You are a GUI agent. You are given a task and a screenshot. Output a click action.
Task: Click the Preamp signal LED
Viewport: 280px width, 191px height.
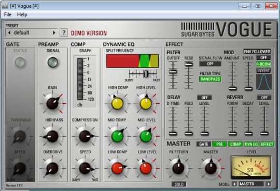tap(53, 62)
